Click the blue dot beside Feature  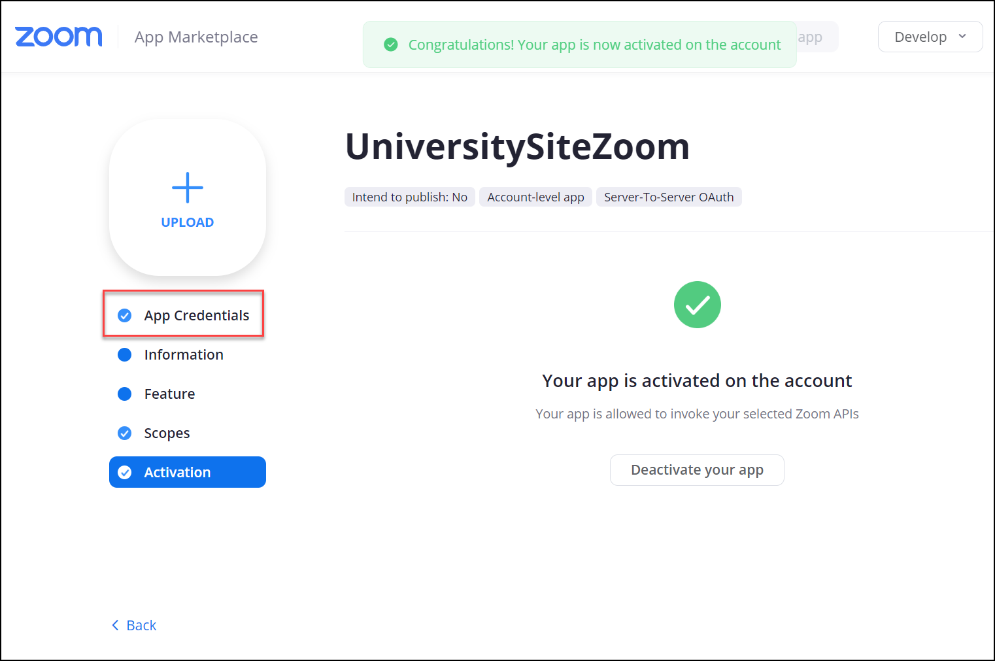tap(124, 394)
